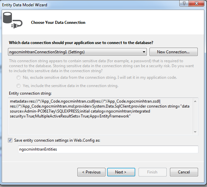This screenshot has width=207, height=187.
Task: Select 'No, exclude sensitive data' radio option
Action: 19,77
